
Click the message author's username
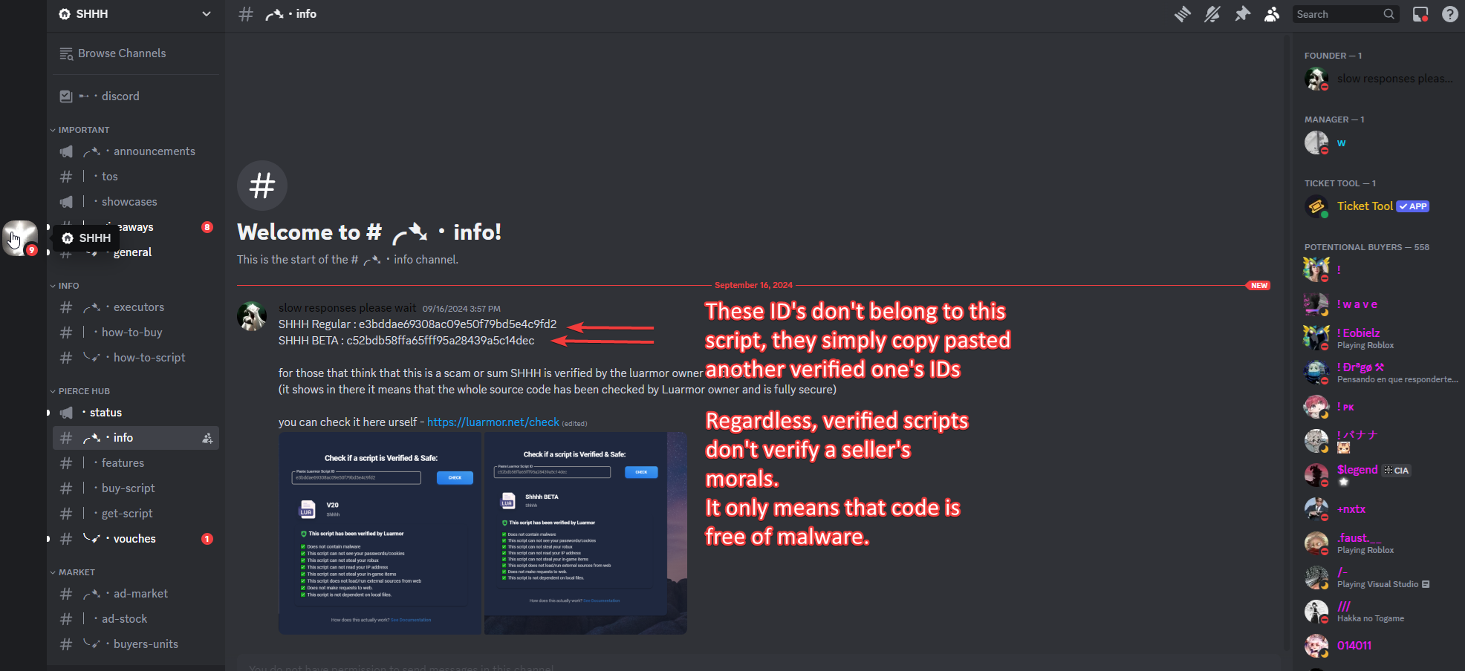tap(347, 308)
